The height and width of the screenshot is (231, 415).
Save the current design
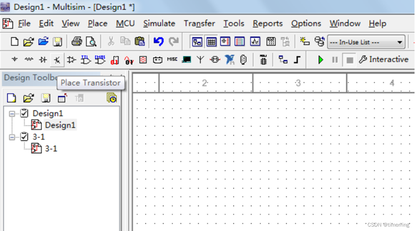(x=57, y=42)
